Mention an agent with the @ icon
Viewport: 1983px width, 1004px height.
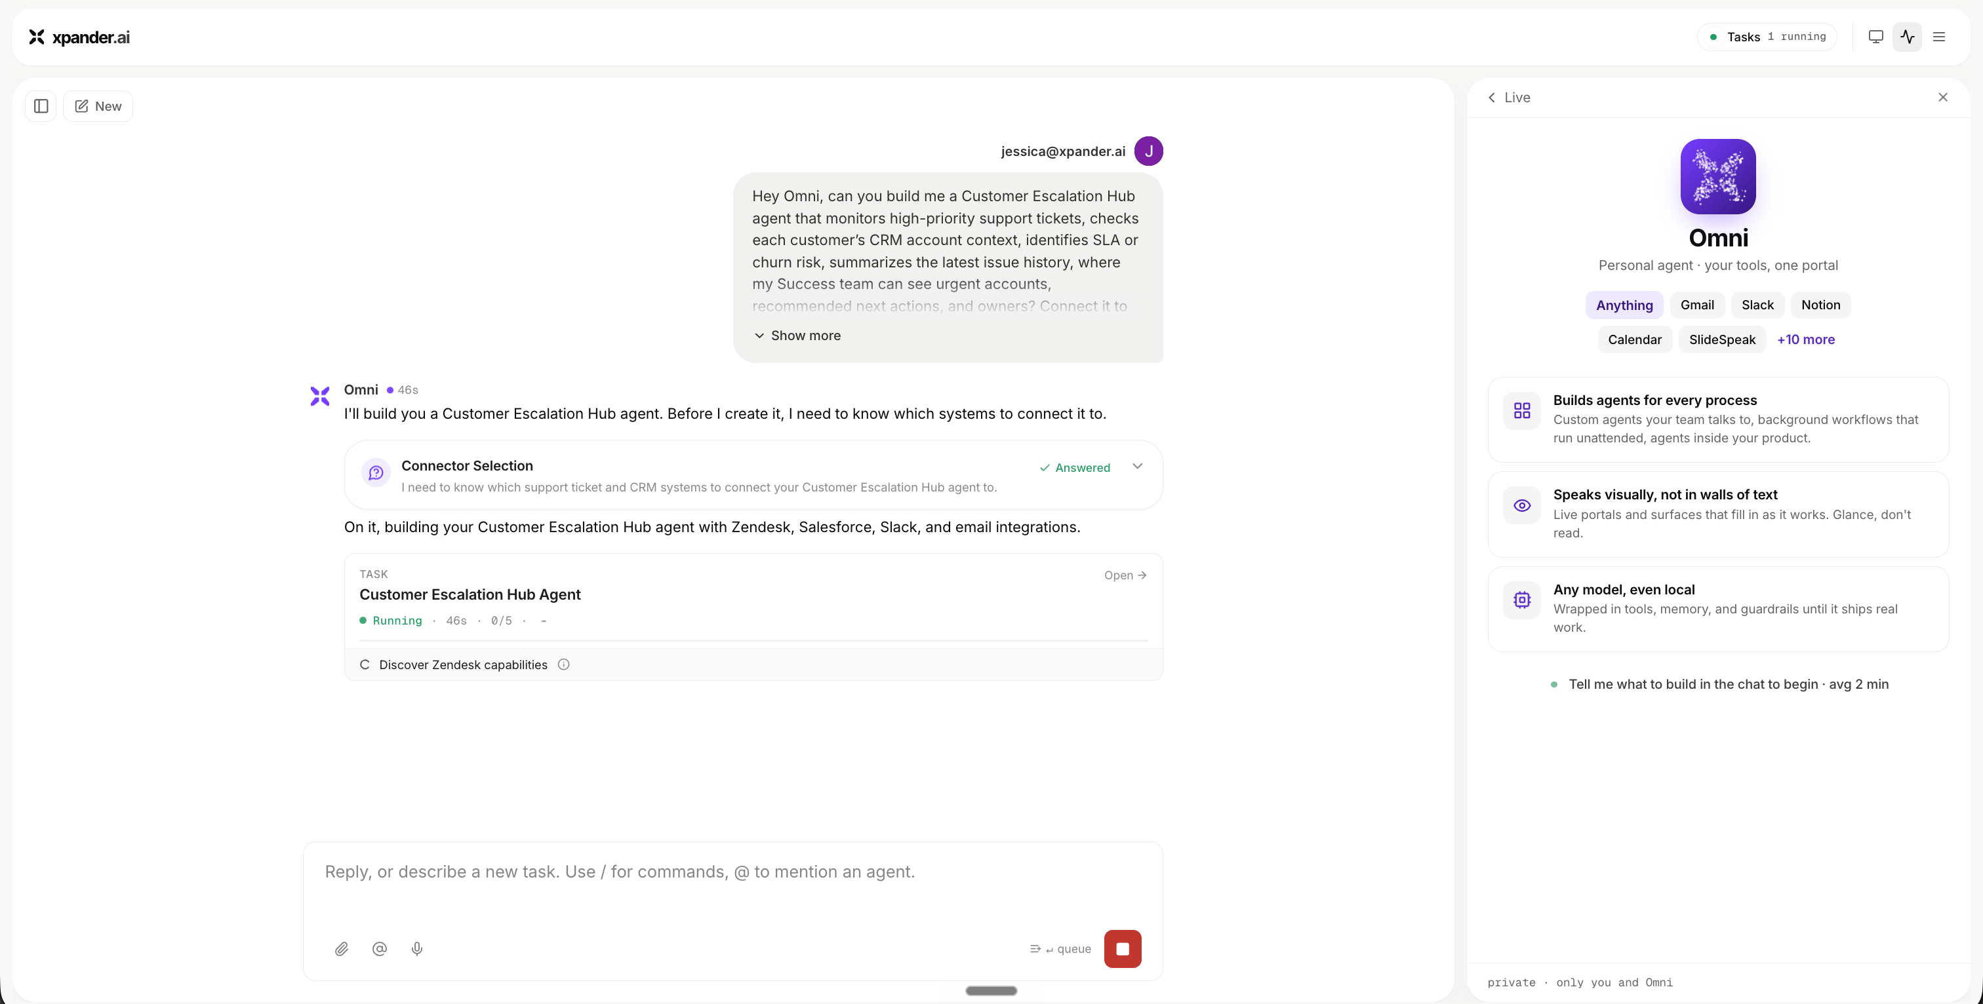380,950
